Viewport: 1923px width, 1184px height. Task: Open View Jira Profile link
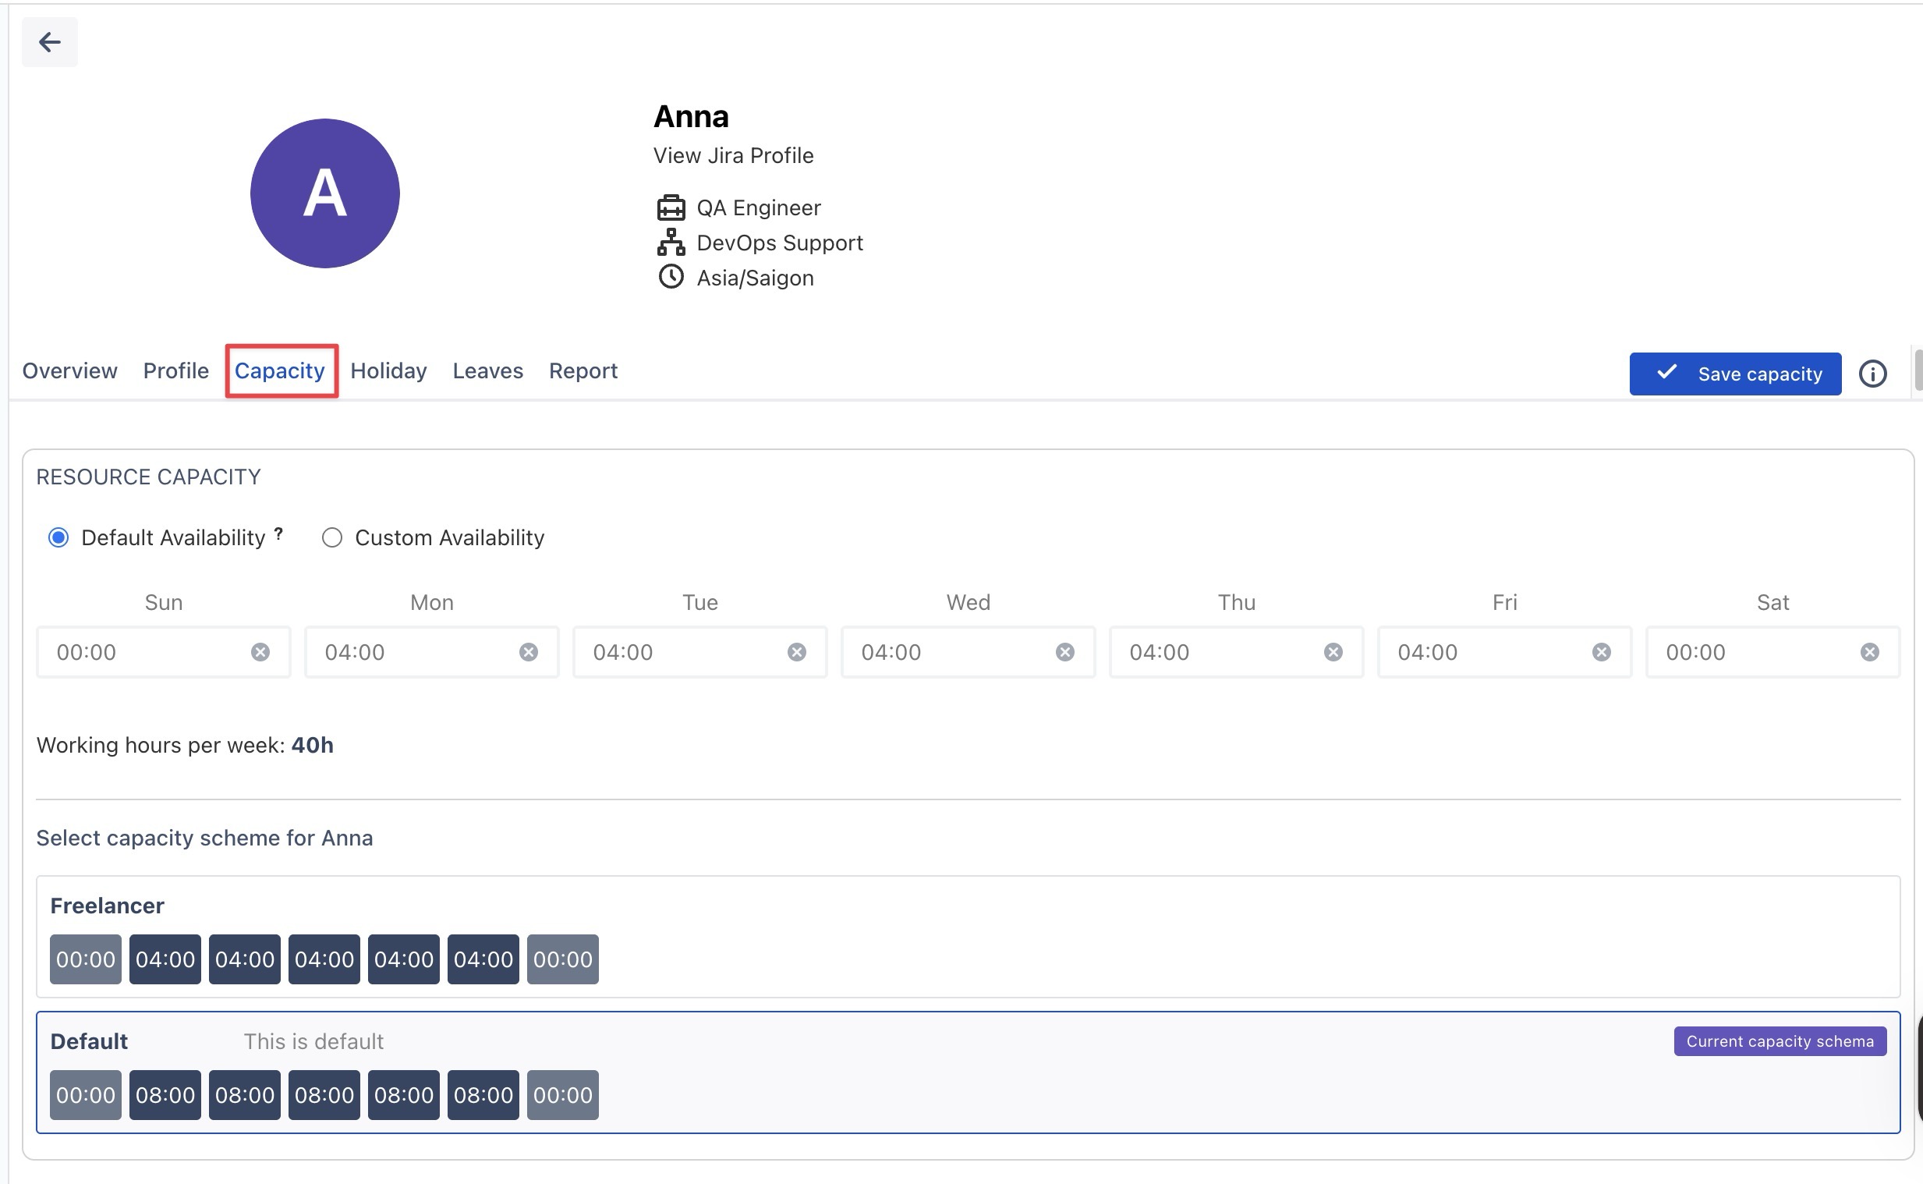click(732, 155)
